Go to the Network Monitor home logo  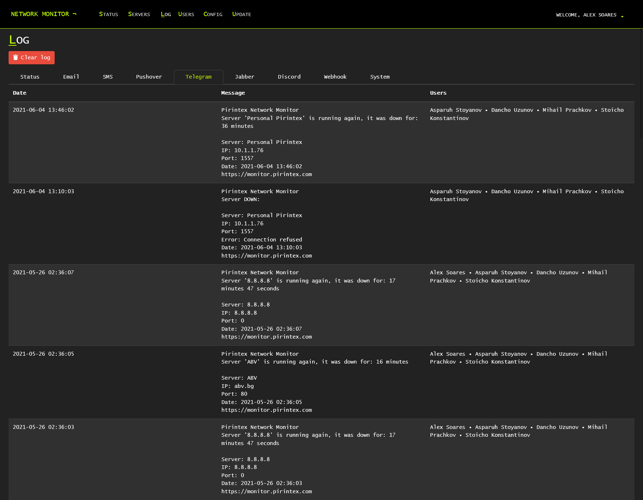(44, 14)
